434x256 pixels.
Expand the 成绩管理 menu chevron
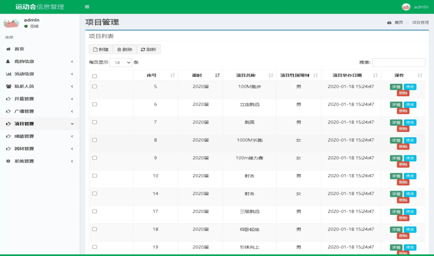coord(72,136)
